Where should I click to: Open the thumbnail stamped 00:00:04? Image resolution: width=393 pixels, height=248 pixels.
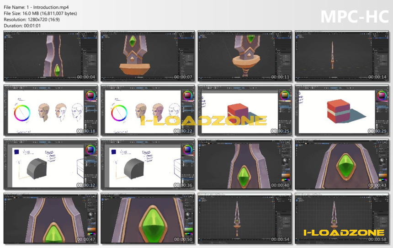pos(51,56)
